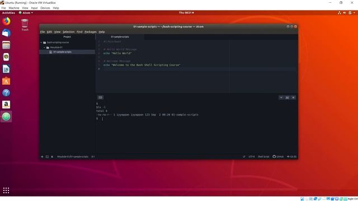Open LibreOffice Writer from the dock
Viewport: 358px width, 201px height.
6,69
